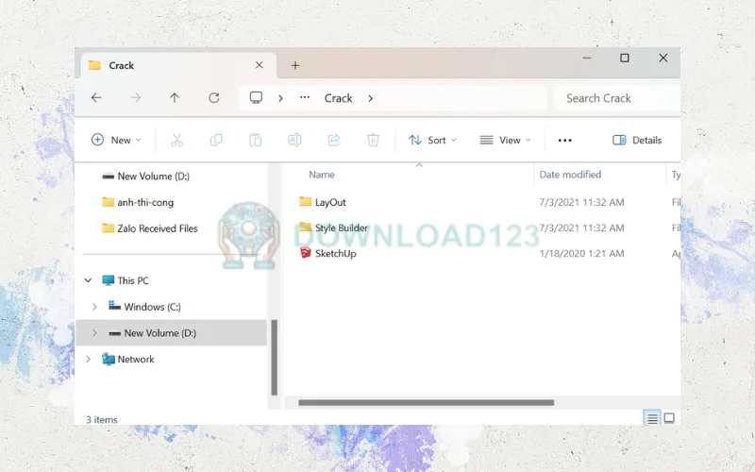Add a new tab with plus button
This screenshot has width=755, height=472.
tap(295, 65)
